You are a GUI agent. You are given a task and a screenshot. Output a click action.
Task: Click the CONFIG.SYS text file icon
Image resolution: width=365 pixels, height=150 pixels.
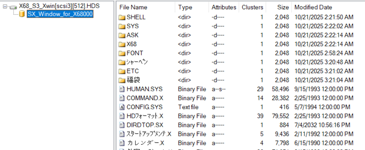(x=122, y=107)
